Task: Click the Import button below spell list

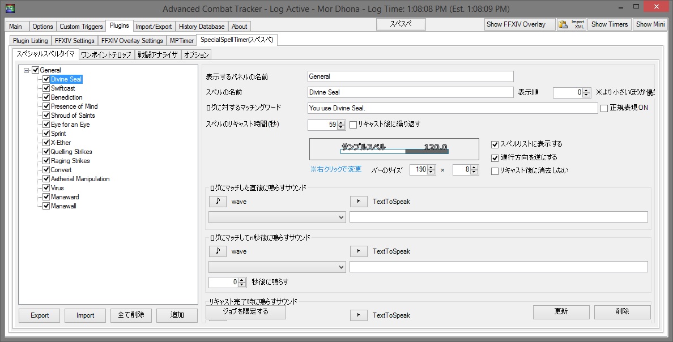Action: click(86, 315)
